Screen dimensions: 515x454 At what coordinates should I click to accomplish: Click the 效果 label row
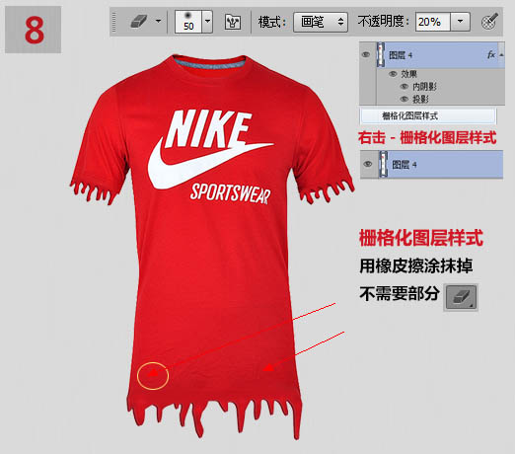coord(408,74)
